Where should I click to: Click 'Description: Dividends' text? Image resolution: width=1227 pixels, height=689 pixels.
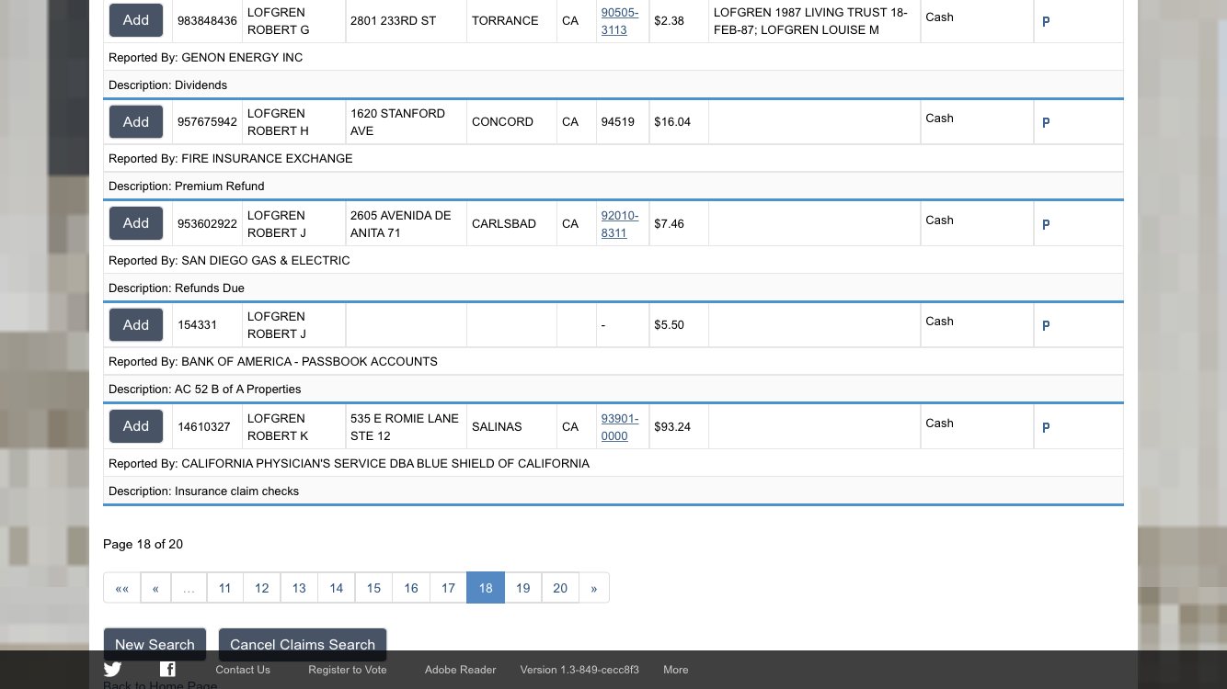pos(167,85)
